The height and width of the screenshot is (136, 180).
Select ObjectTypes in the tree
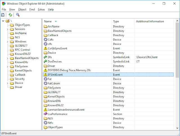(22, 25)
